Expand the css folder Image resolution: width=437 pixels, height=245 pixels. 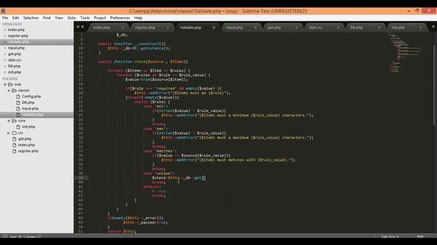click(x=9, y=133)
